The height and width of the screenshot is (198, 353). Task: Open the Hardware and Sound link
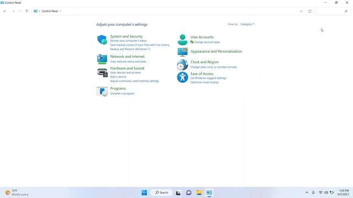point(127,68)
